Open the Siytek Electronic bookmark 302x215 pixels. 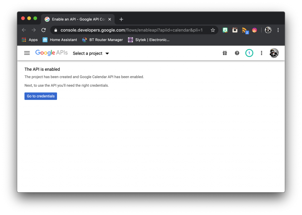(x=149, y=40)
